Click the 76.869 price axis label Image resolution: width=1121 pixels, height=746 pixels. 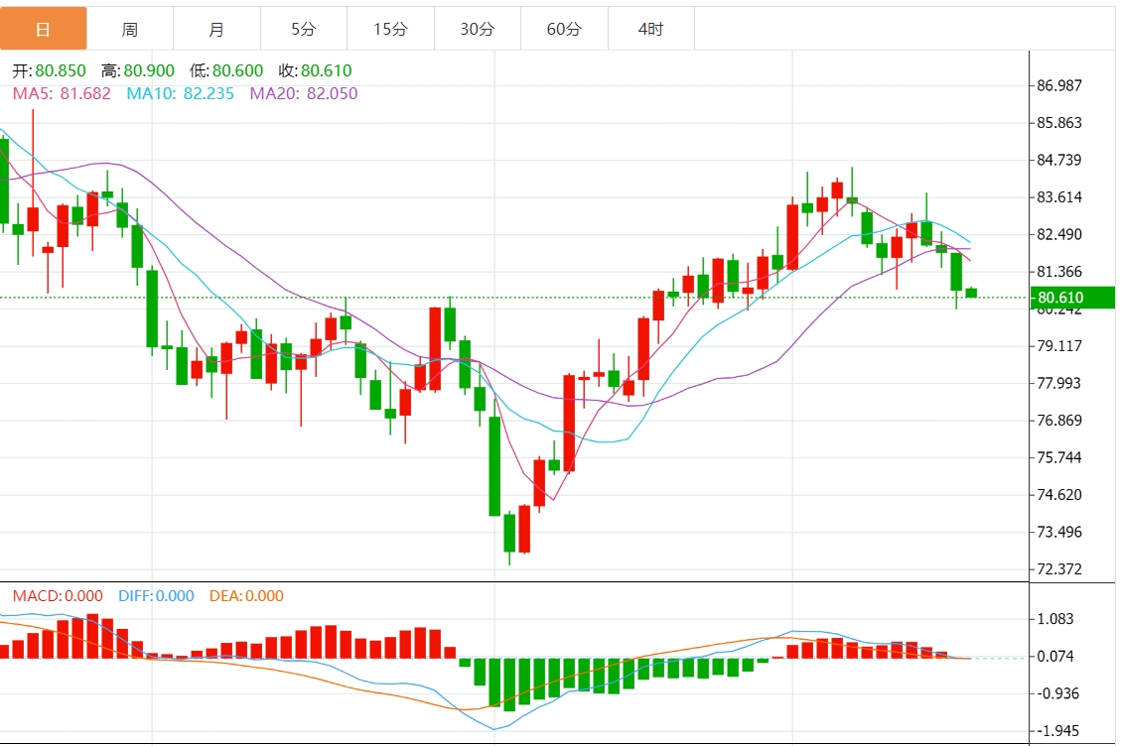point(1059,421)
